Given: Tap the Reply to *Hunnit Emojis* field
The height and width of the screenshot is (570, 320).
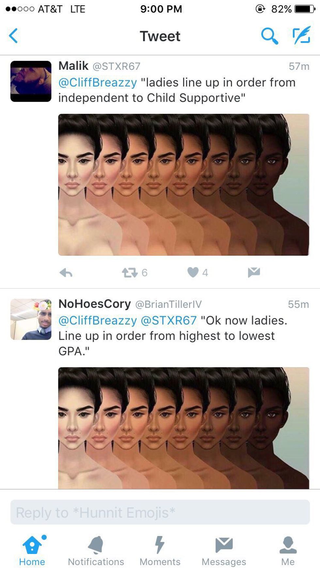Looking at the screenshot, I should click(160, 512).
